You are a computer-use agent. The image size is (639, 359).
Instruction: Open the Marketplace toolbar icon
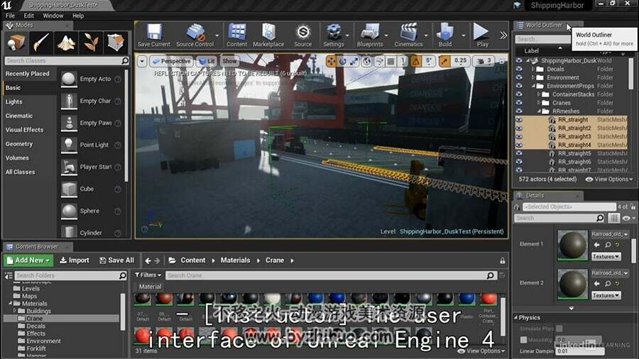point(268,35)
